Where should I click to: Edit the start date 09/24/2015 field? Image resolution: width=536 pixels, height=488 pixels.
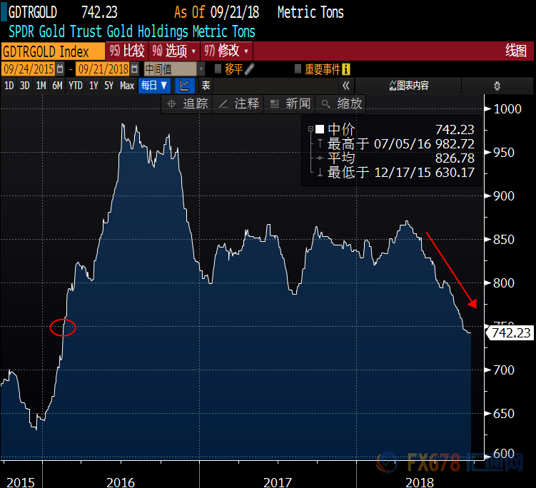[29, 69]
